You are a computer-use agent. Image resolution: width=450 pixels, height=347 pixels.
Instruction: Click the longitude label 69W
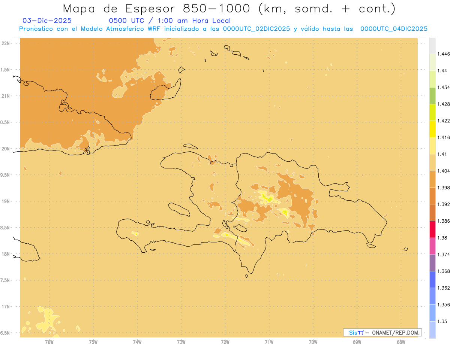point(357,342)
